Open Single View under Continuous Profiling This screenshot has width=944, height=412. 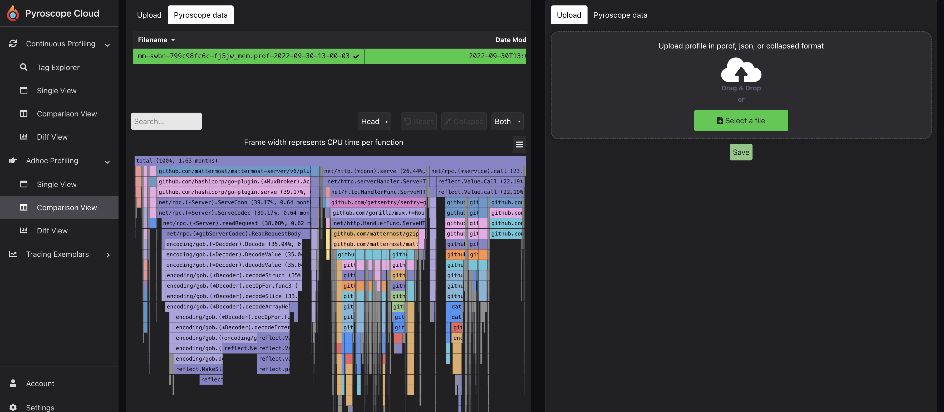pos(57,90)
